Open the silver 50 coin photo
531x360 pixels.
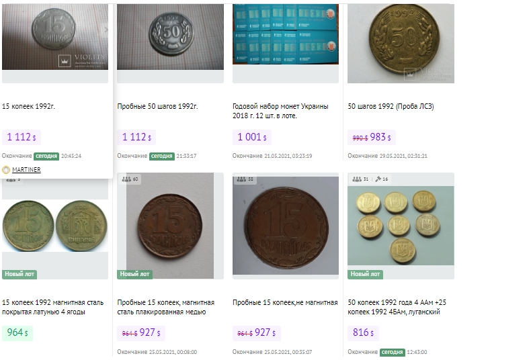click(x=170, y=35)
